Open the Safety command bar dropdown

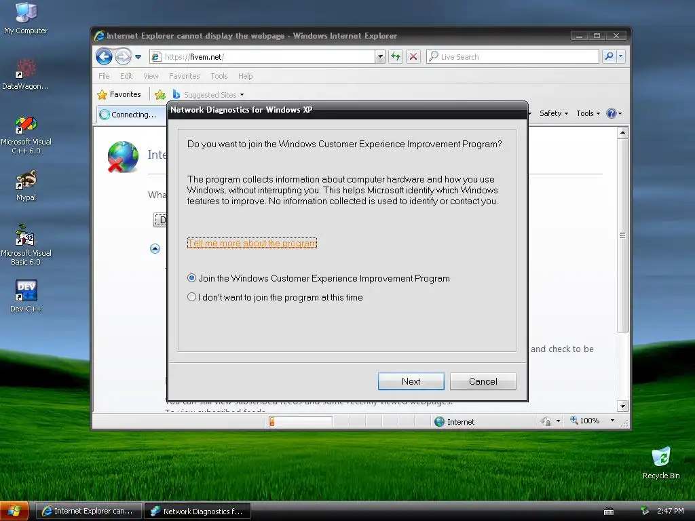[x=554, y=113]
